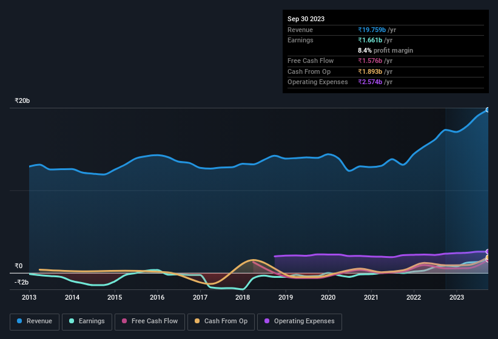Click the ₹1.893b cash from op value
Image resolution: width=498 pixels, height=339 pixels.
tap(370, 71)
